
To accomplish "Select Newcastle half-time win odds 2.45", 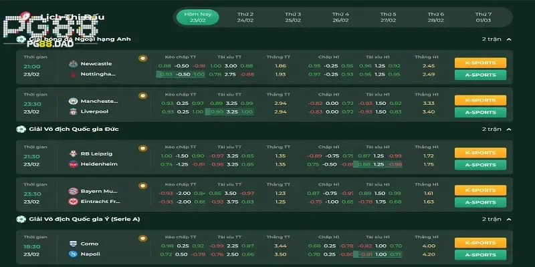I will (x=428, y=65).
